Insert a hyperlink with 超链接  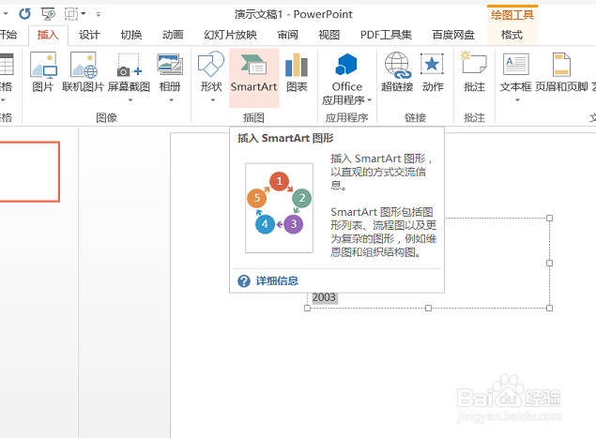click(397, 72)
